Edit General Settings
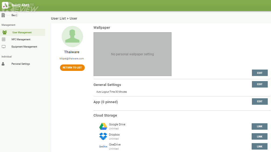 point(260,84)
